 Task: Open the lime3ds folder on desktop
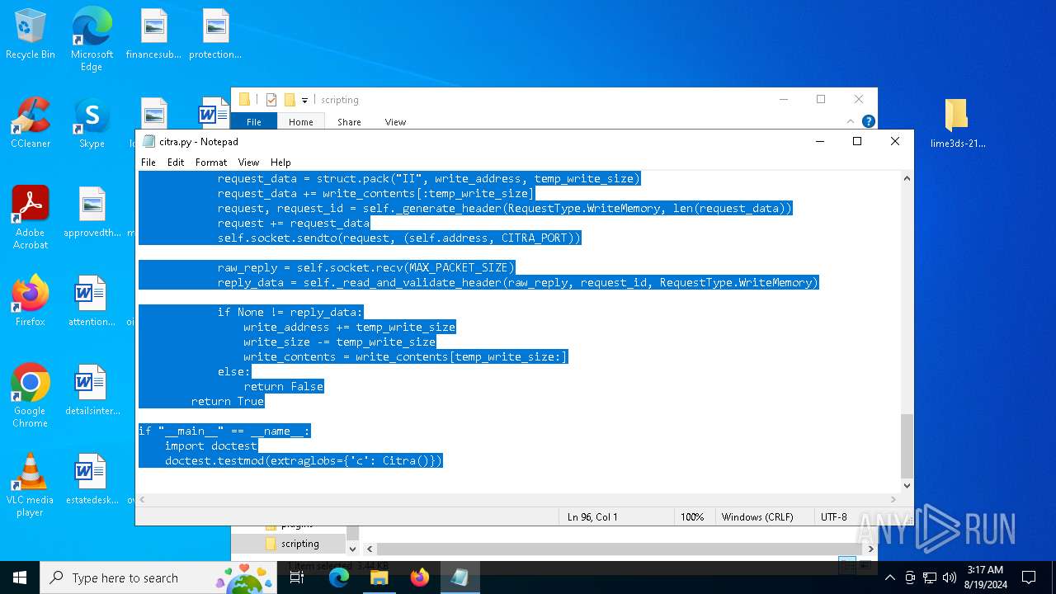[957, 124]
